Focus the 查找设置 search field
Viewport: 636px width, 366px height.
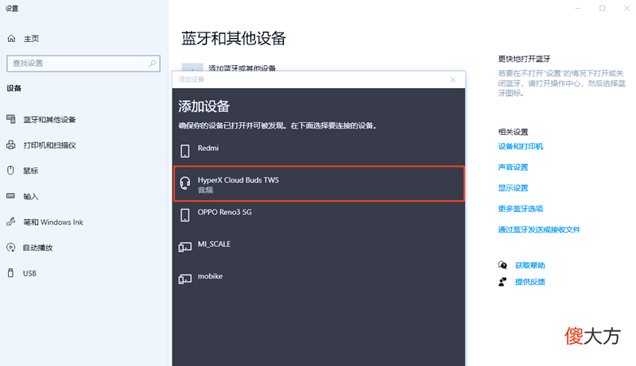83,64
